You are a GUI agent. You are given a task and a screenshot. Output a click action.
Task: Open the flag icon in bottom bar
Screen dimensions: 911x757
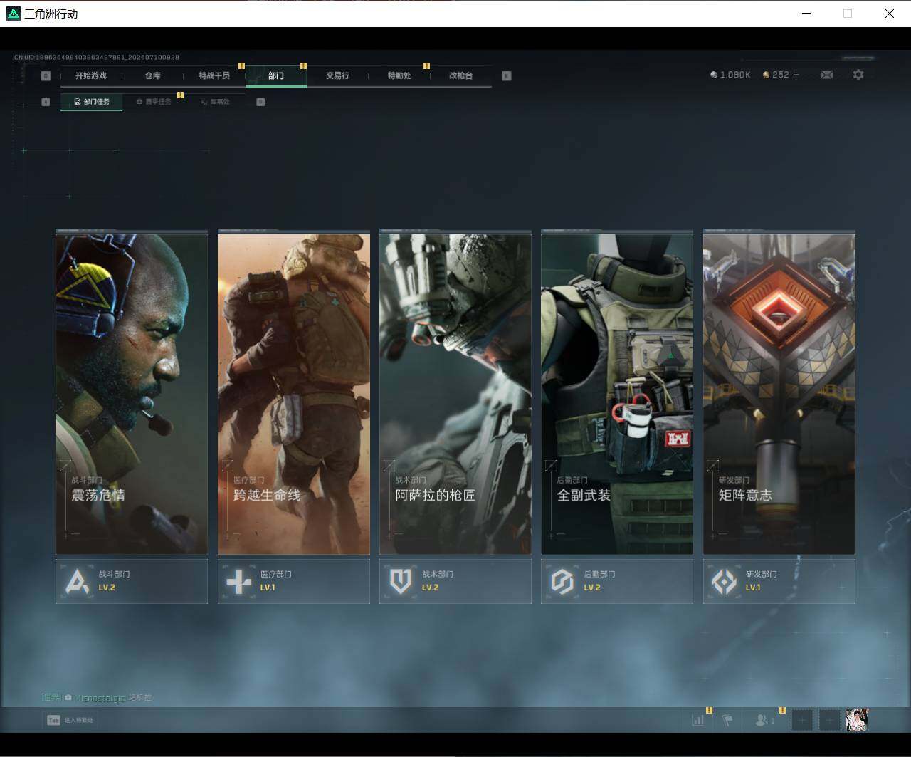tap(727, 720)
